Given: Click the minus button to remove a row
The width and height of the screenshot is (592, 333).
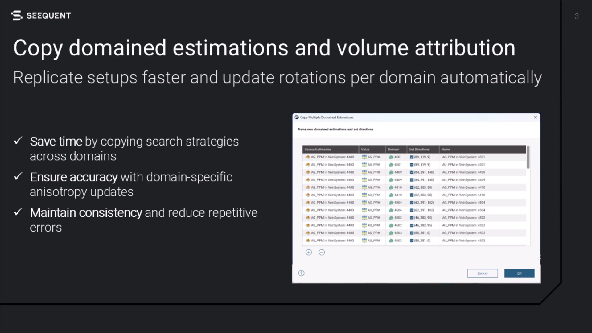Looking at the screenshot, I should [322, 252].
